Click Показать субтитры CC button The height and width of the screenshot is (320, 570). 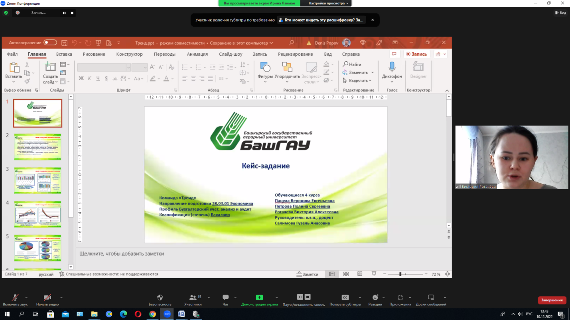tap(345, 300)
